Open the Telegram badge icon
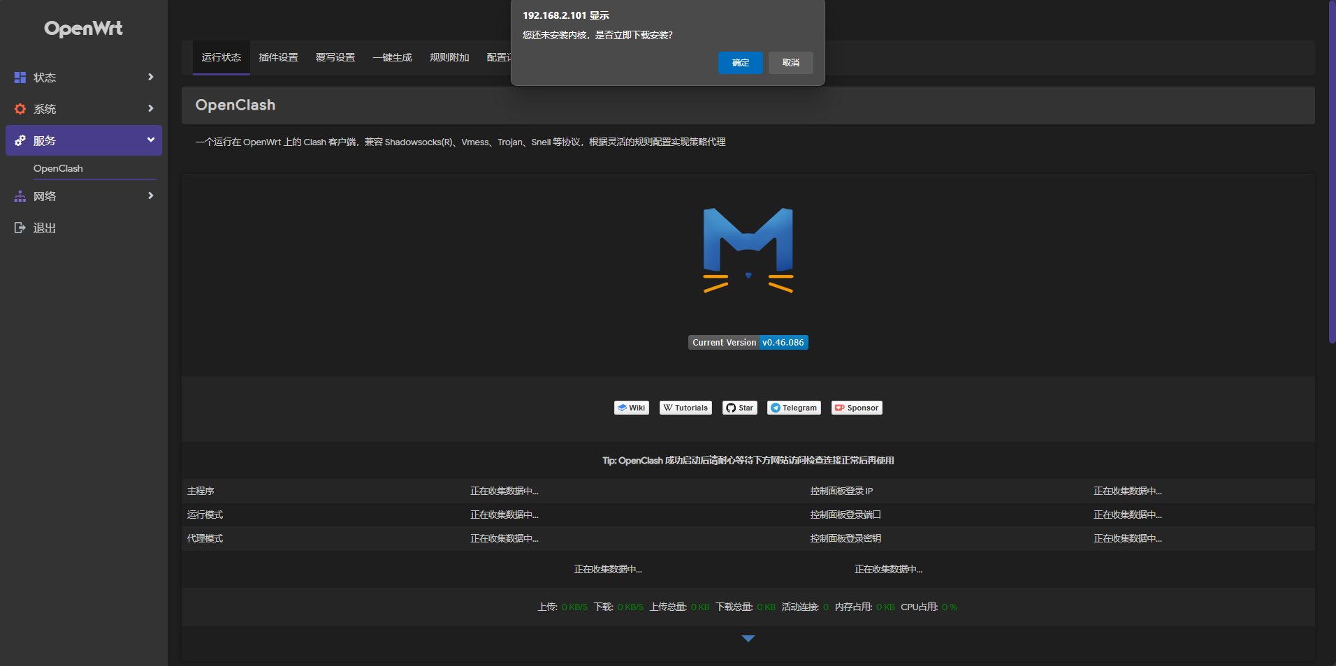Screen dimensions: 1336x666 (793, 408)
